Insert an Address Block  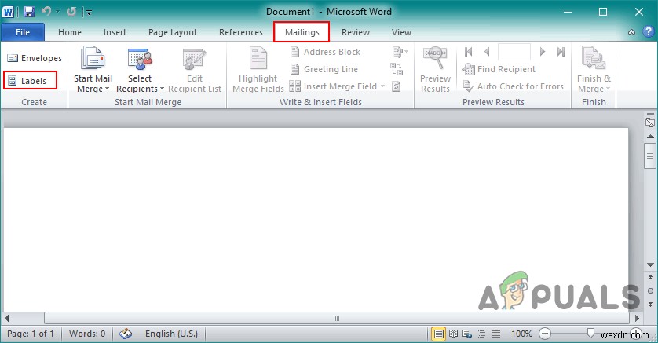(326, 52)
